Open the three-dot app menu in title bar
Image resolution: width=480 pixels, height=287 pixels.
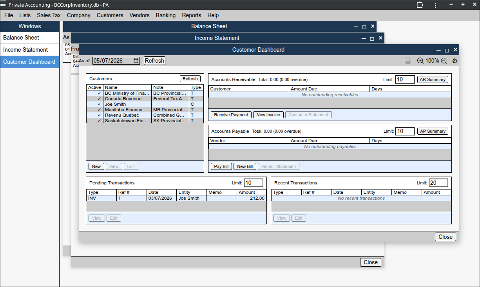(436, 5)
